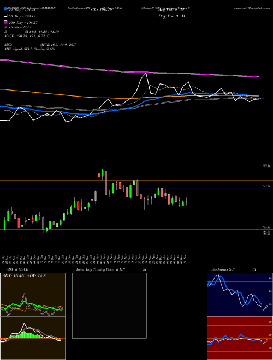273x360 pixels.
Task: Click the 'Day Vol: 0 M' text
Action: [x=172, y=16]
